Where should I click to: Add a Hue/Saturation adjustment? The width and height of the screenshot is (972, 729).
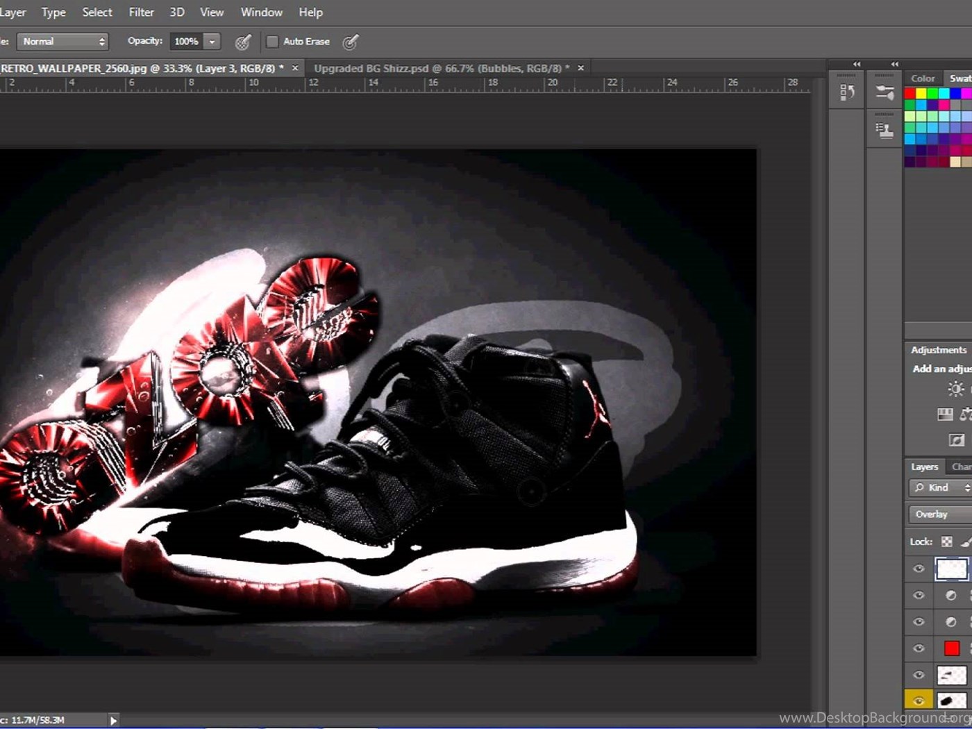click(945, 414)
